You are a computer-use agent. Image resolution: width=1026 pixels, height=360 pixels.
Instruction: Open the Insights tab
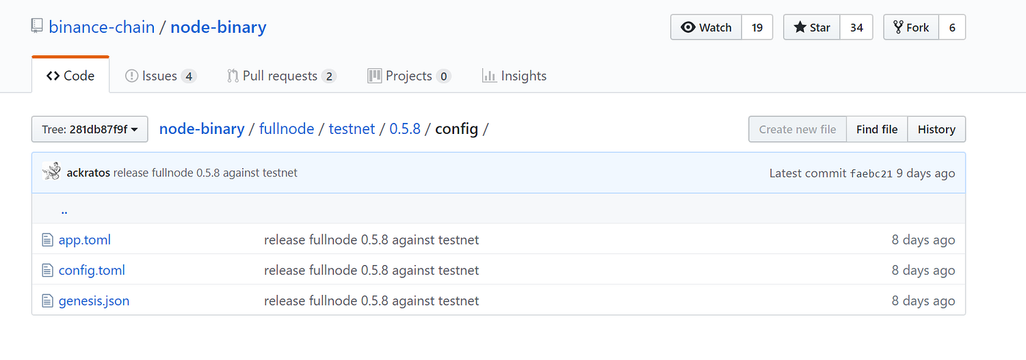coord(514,76)
